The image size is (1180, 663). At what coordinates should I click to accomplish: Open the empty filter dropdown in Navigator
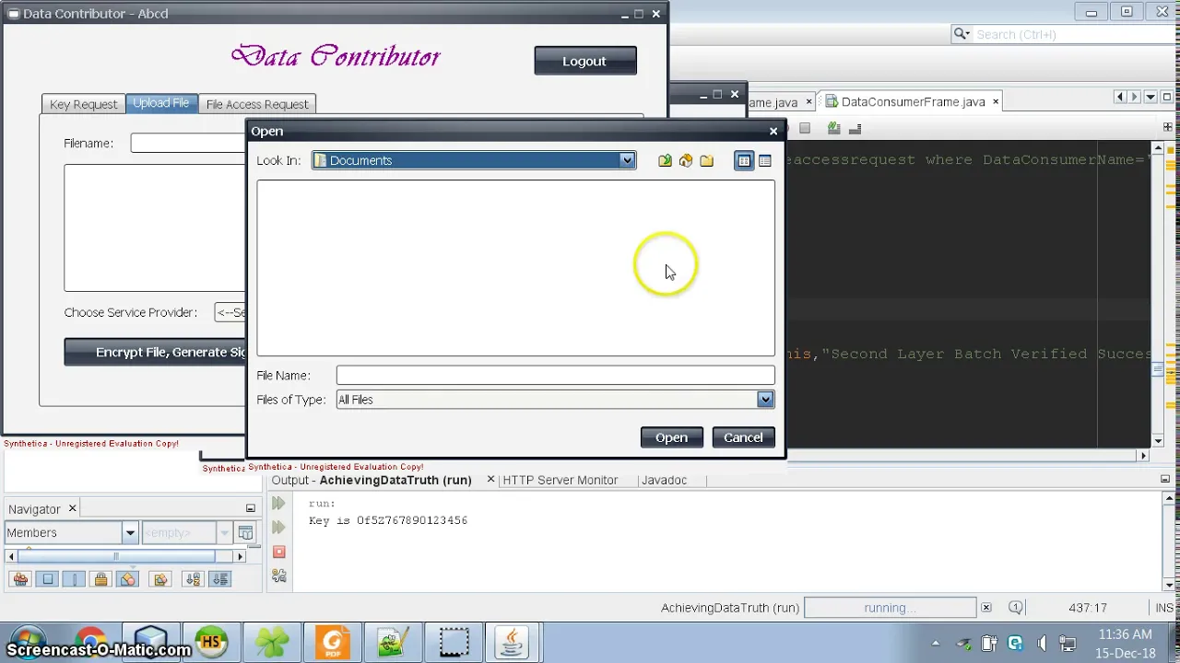coord(224,532)
